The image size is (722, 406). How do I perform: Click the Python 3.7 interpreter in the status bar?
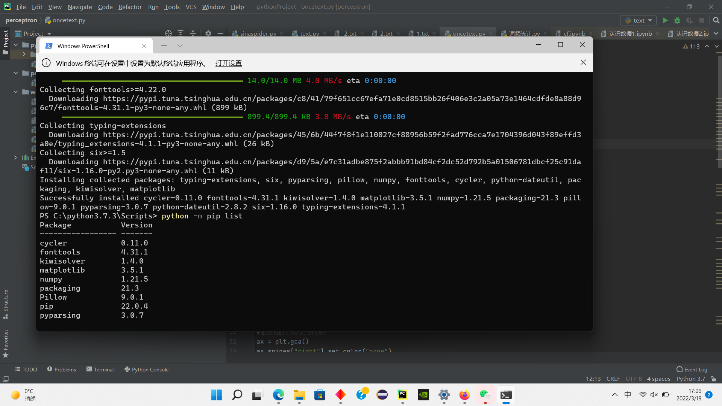click(x=690, y=379)
